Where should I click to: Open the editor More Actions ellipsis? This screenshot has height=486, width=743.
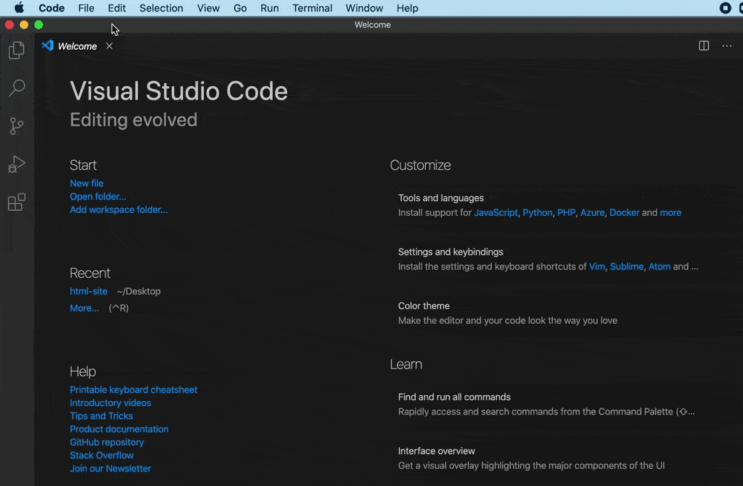coord(726,45)
